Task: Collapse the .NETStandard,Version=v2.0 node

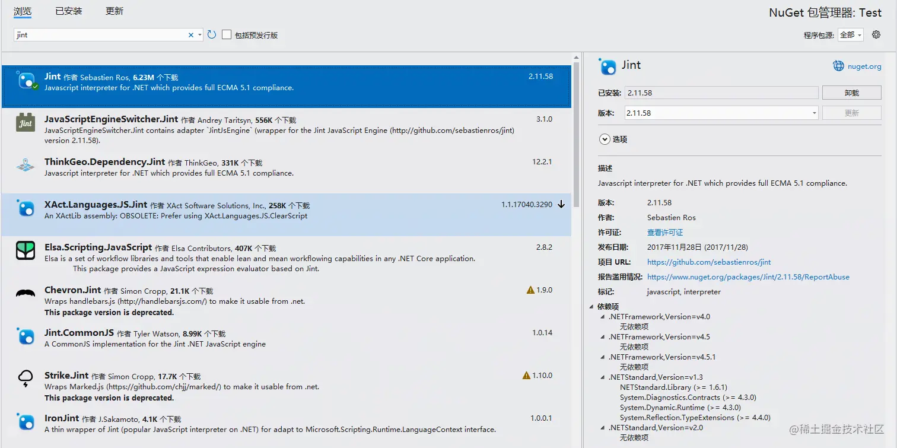Action: point(603,428)
